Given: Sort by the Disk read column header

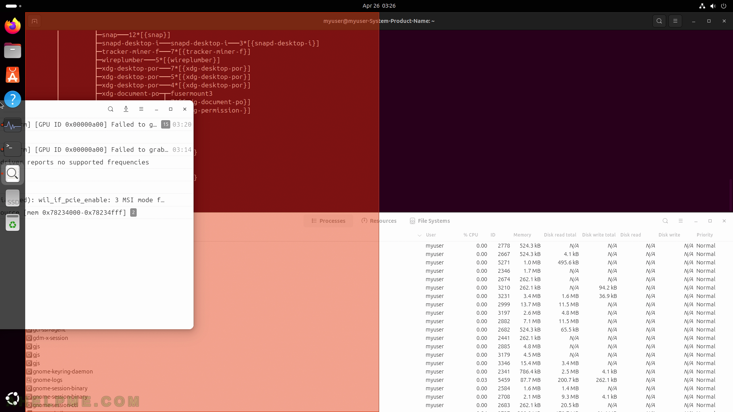Looking at the screenshot, I should pos(631,235).
